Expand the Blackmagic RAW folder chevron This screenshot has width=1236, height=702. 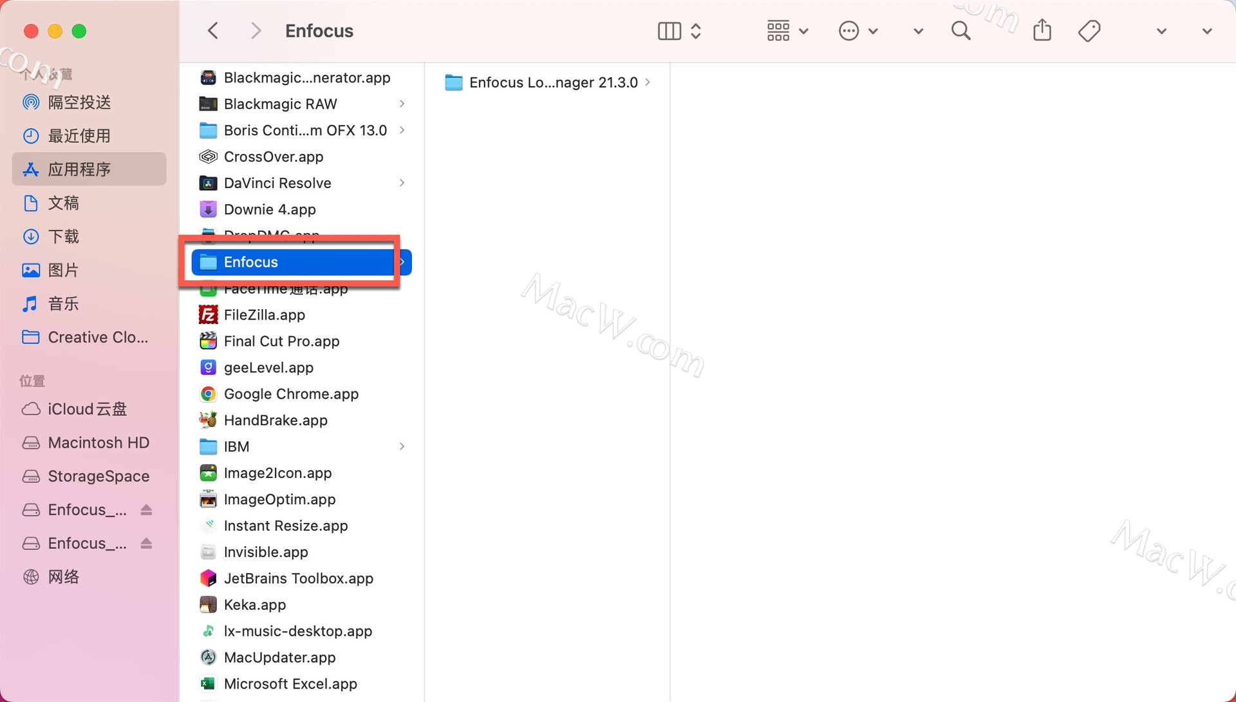(x=402, y=104)
